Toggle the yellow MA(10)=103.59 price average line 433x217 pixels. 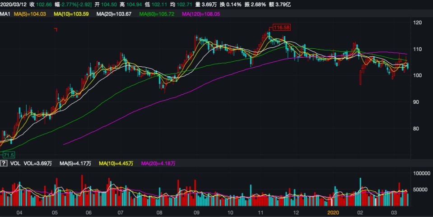[71, 14]
